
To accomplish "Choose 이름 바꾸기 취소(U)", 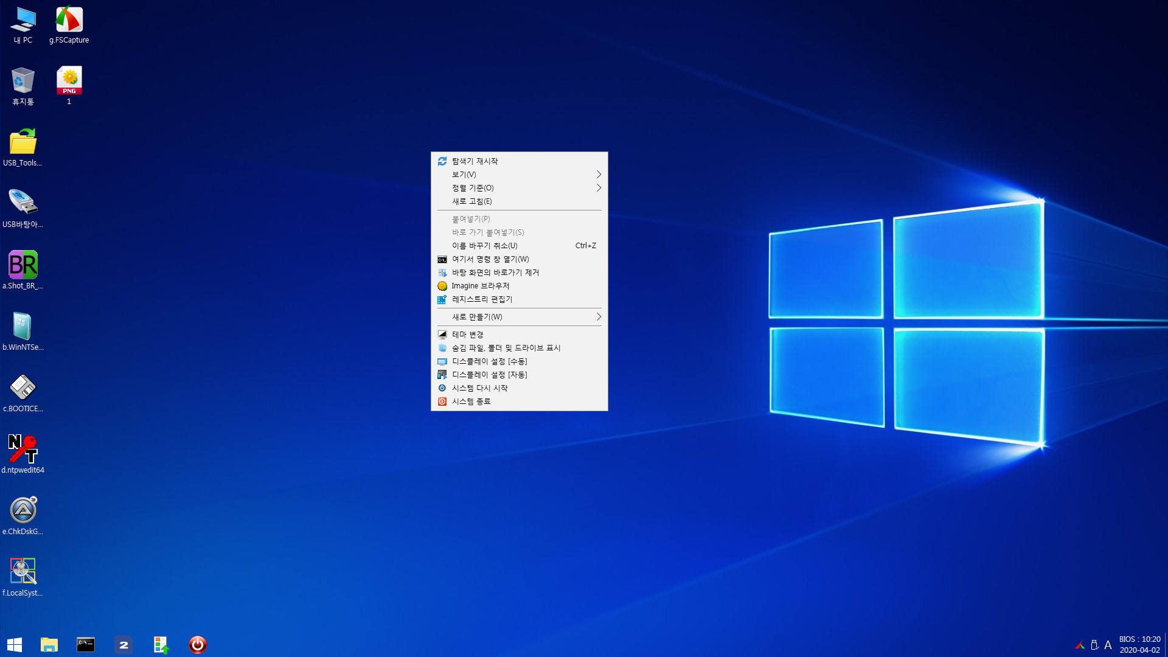I will [x=520, y=246].
